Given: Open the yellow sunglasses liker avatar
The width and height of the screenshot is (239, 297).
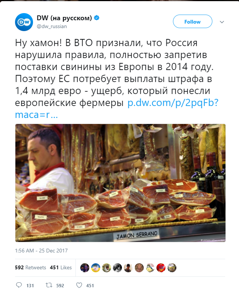Looking at the screenshot, I should click(x=172, y=268).
